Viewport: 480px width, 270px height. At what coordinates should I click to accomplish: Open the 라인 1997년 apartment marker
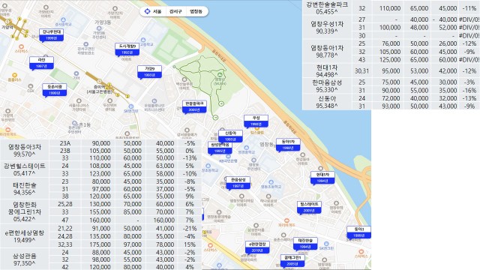click(42, 63)
